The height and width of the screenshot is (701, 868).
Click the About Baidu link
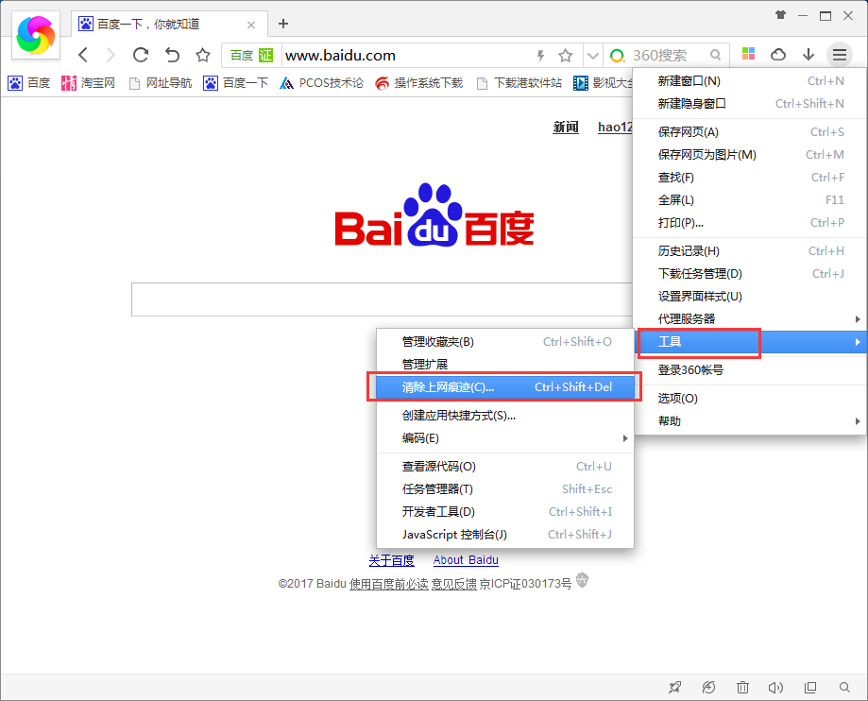[x=466, y=560]
